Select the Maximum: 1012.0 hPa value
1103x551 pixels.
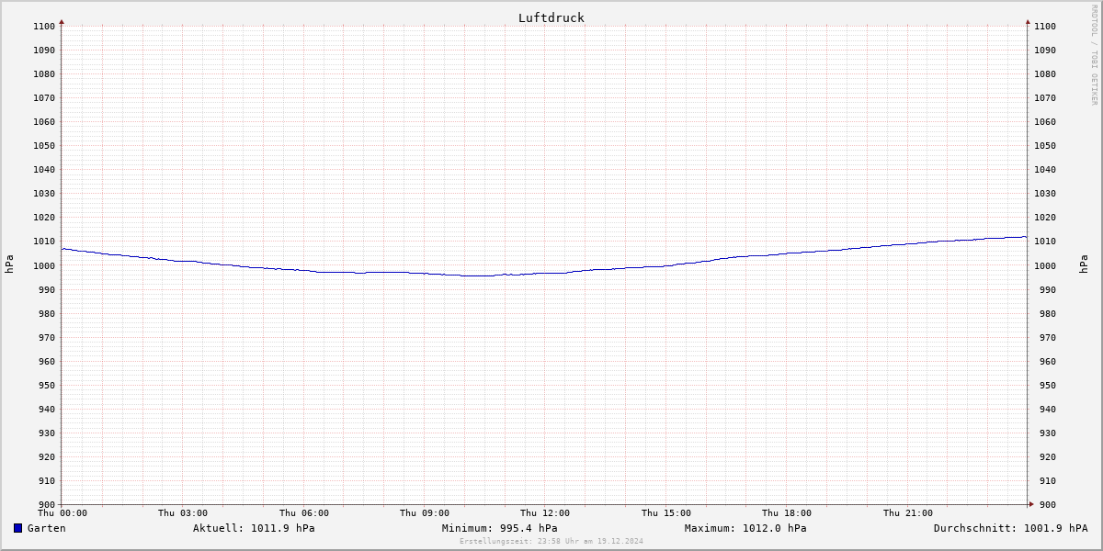(x=745, y=528)
